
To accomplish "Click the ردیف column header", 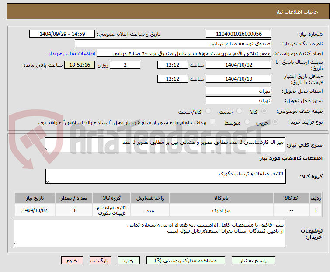I will [x=316, y=198].
